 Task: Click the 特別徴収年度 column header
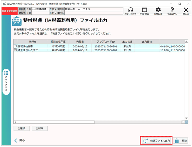click(58, 42)
